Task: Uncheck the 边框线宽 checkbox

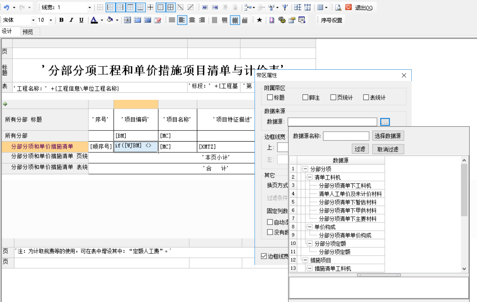Action: (264, 256)
